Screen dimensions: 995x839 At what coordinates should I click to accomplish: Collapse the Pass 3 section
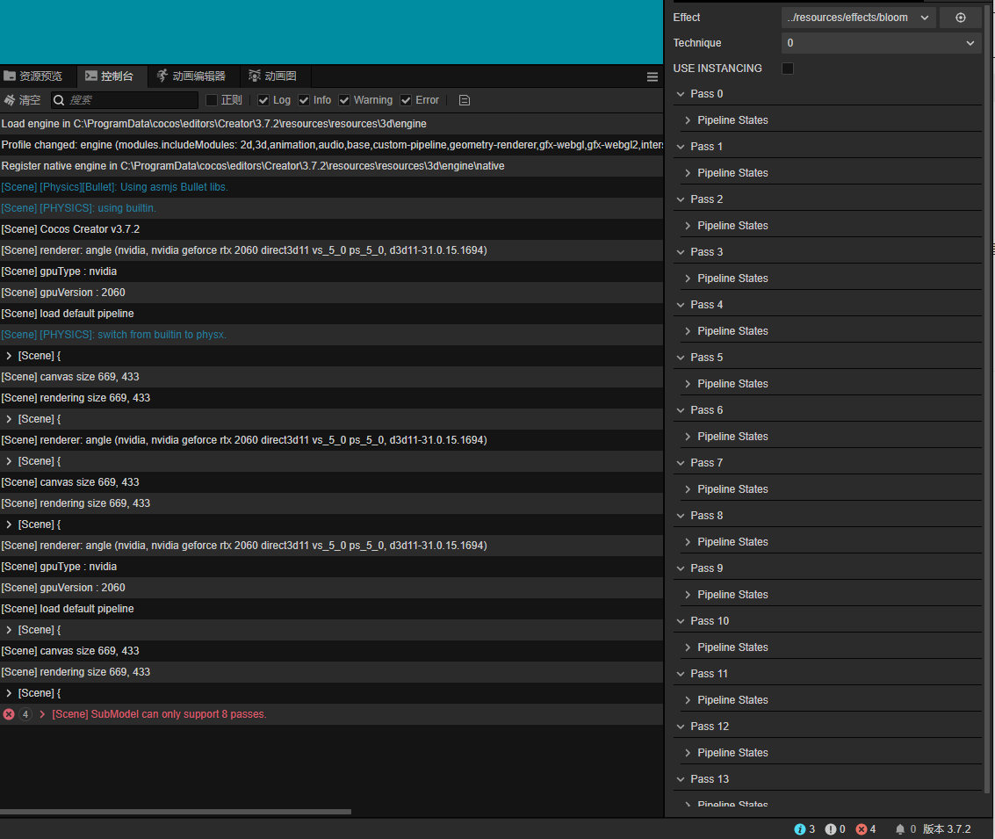click(x=681, y=252)
